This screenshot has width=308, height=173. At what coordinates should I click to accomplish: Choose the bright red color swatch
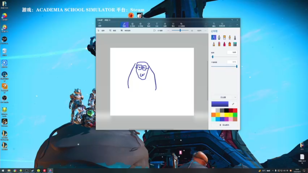point(235,110)
